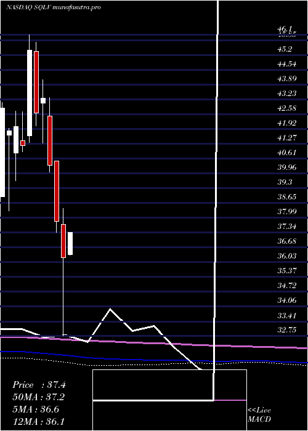Screen dimensions: 308x431
Task: Select the 38.65 price axis label
Action: [x=287, y=197]
